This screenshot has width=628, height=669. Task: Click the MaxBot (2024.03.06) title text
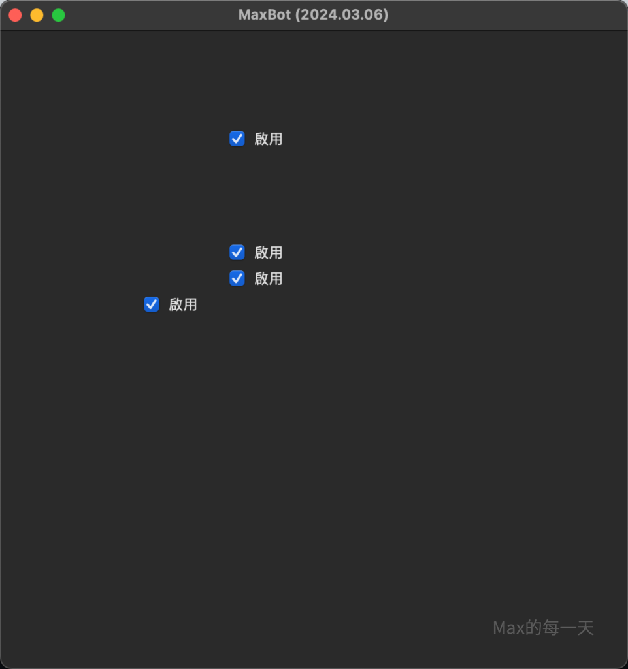314,14
